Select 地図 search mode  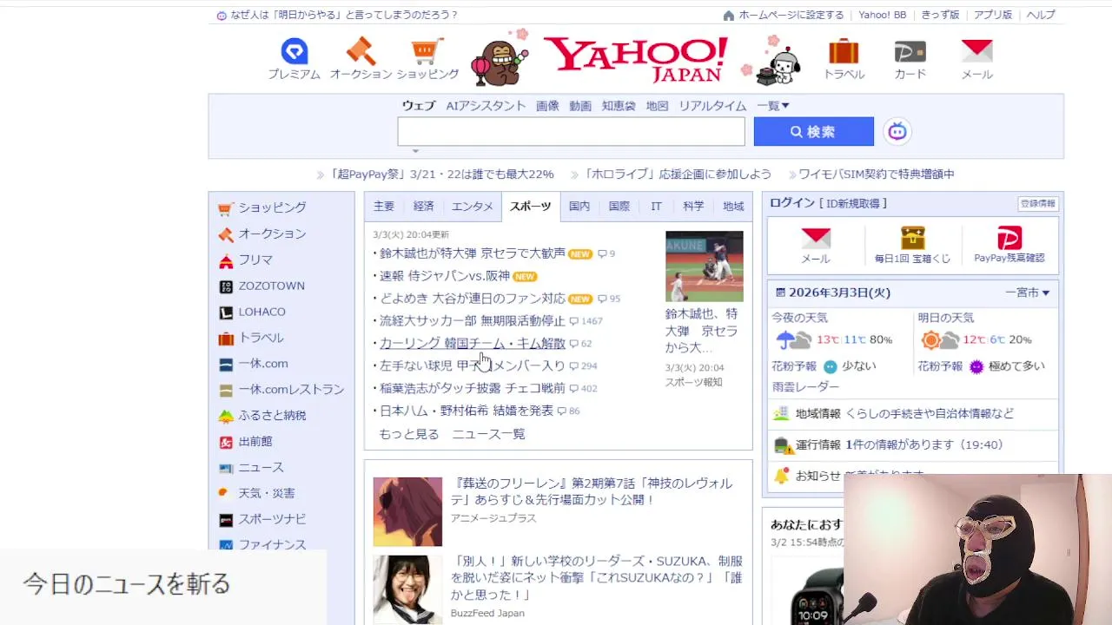pyautogui.click(x=658, y=106)
